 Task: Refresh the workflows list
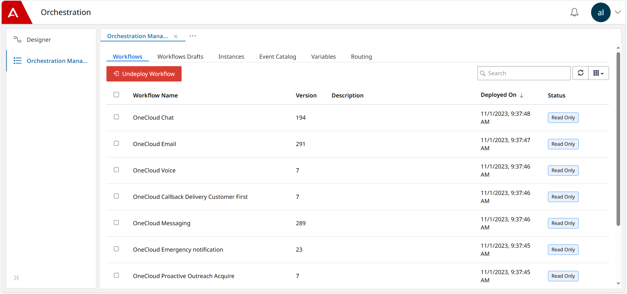pyautogui.click(x=581, y=73)
